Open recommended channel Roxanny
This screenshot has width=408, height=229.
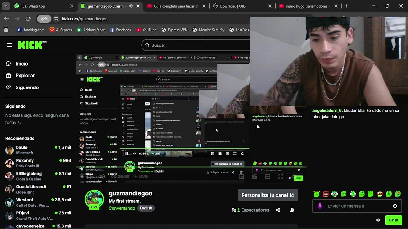click(38, 163)
